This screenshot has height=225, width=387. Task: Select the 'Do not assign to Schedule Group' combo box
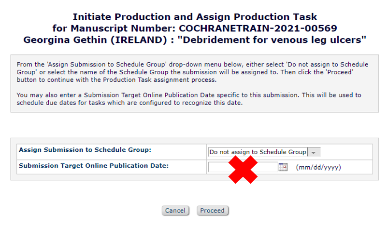258,152
